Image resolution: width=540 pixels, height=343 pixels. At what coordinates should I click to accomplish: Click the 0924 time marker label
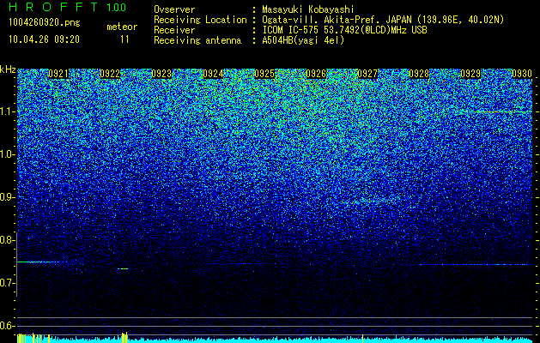point(213,74)
